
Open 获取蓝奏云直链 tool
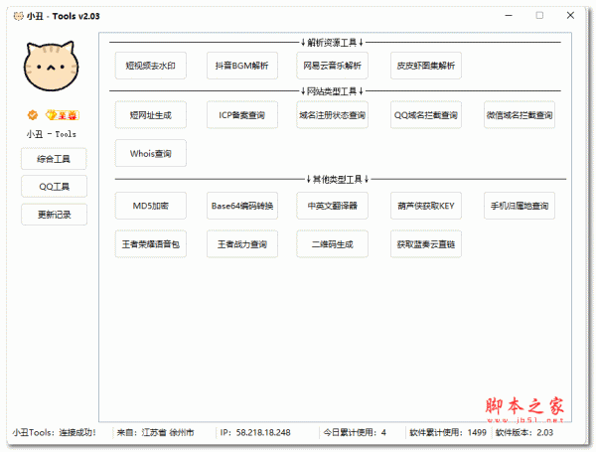426,244
